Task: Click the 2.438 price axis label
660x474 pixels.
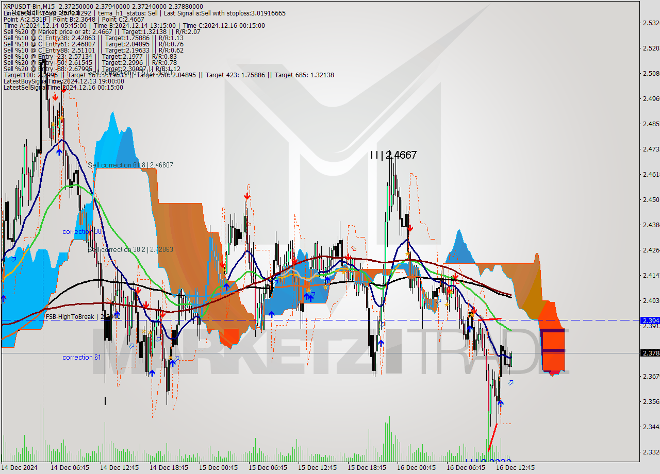Action: pyautogui.click(x=651, y=225)
